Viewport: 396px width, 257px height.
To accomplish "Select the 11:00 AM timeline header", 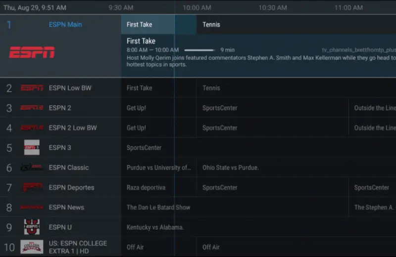I will (348, 8).
